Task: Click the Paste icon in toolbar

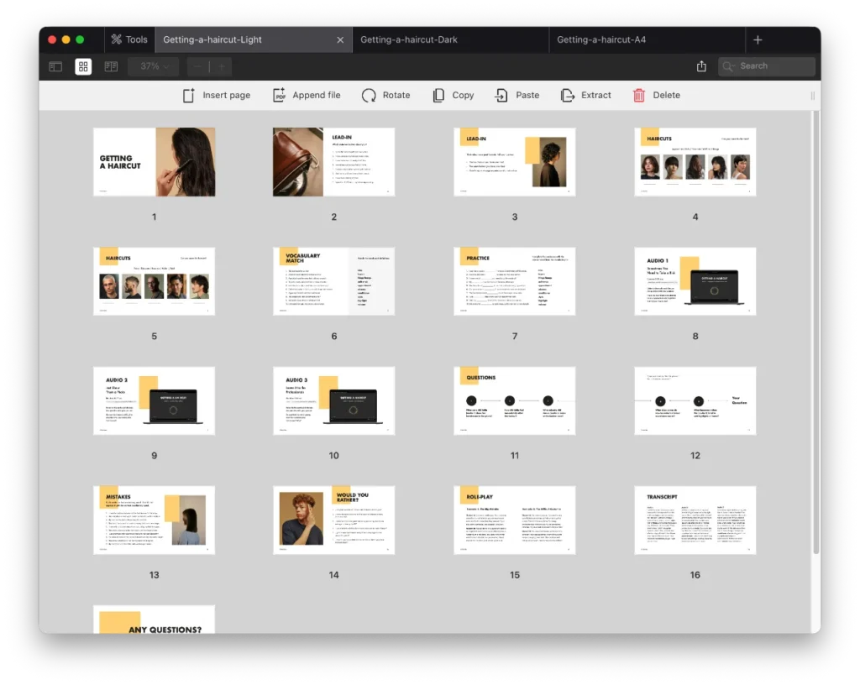Action: coord(501,96)
